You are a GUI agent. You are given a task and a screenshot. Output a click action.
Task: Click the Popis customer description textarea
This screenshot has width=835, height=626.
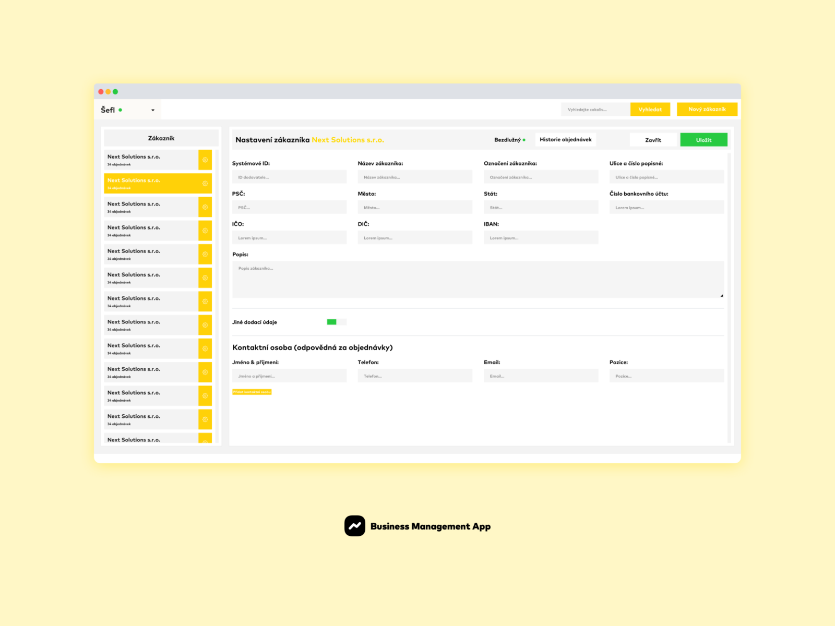click(x=478, y=279)
